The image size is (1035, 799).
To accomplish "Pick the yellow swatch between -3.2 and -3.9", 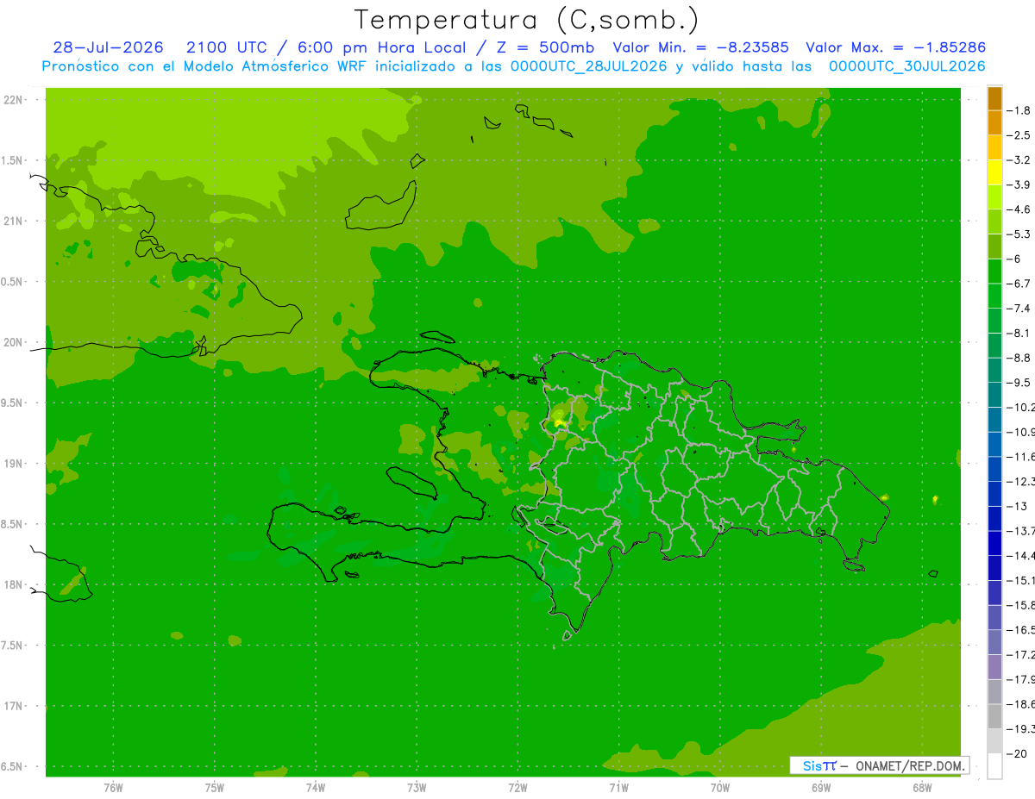I will coord(994,172).
